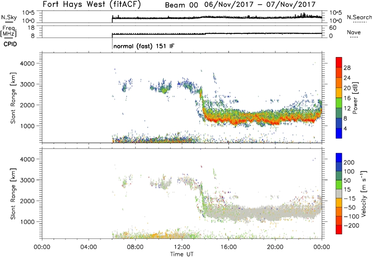Screen dimensions: 372x257
Task: Click 'Slant Range [km]' label of velocity panel
Action: click(13, 193)
